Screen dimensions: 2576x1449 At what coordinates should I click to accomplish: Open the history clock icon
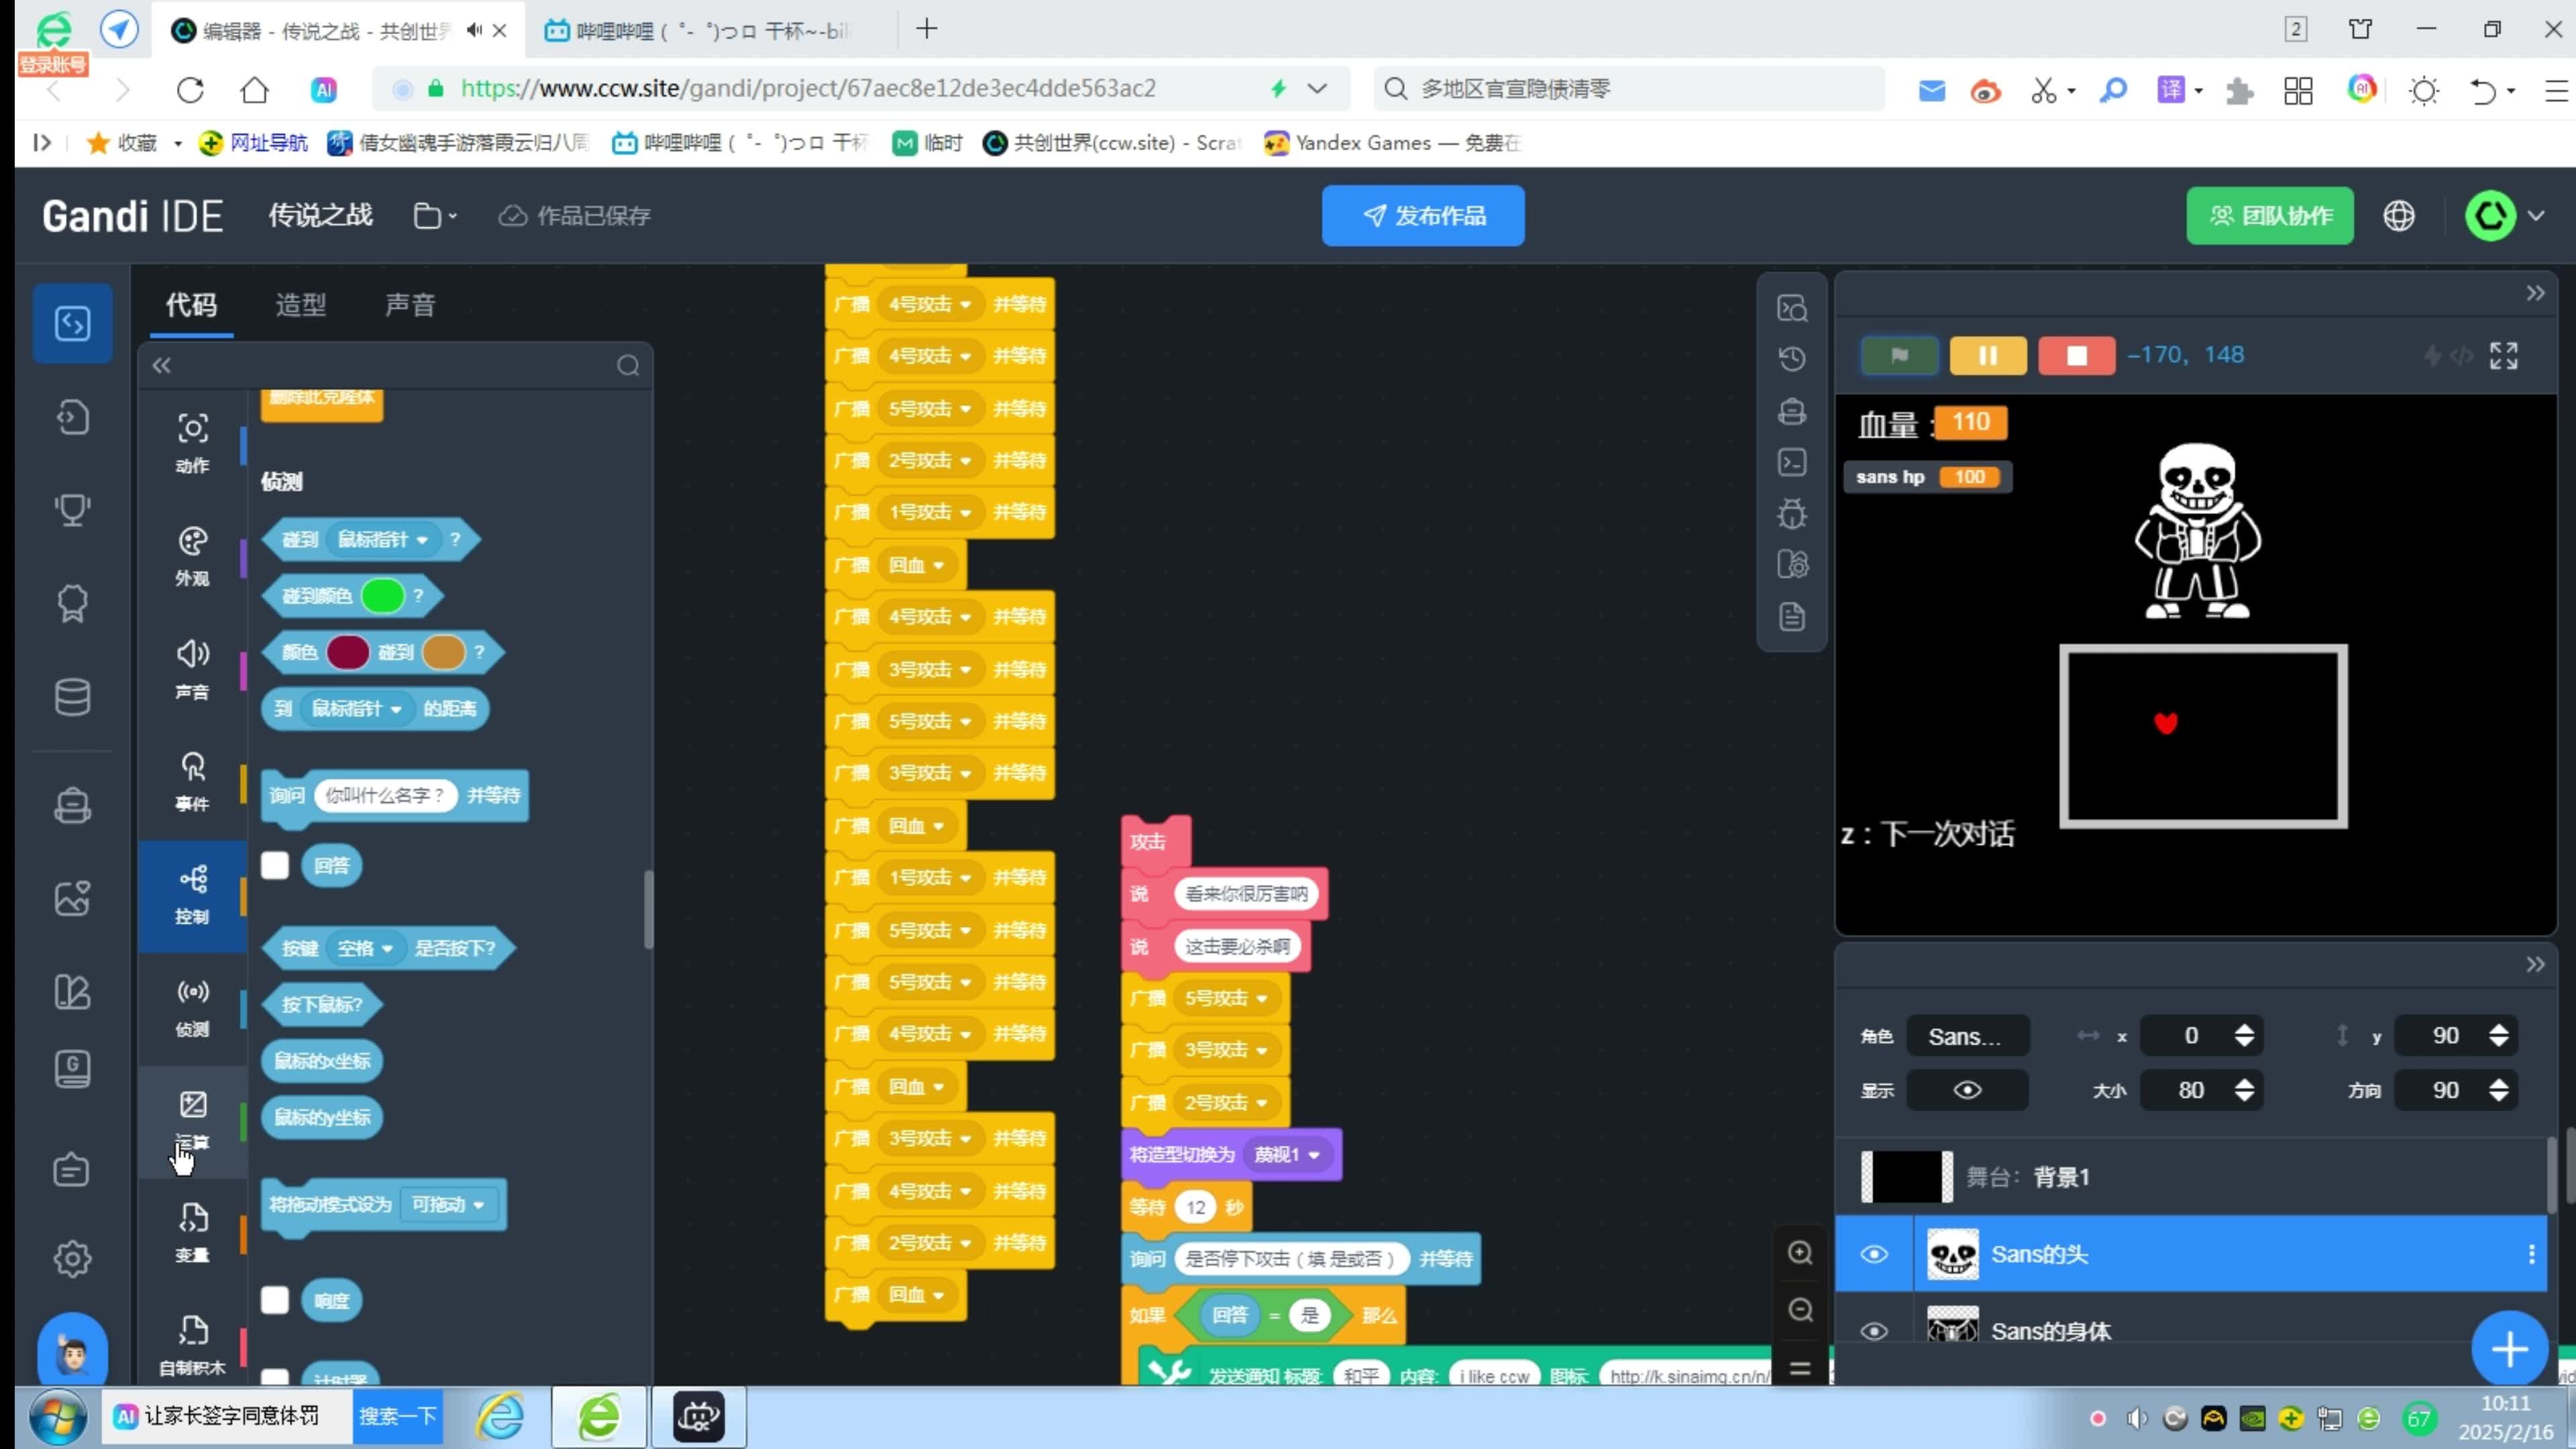tap(1792, 358)
